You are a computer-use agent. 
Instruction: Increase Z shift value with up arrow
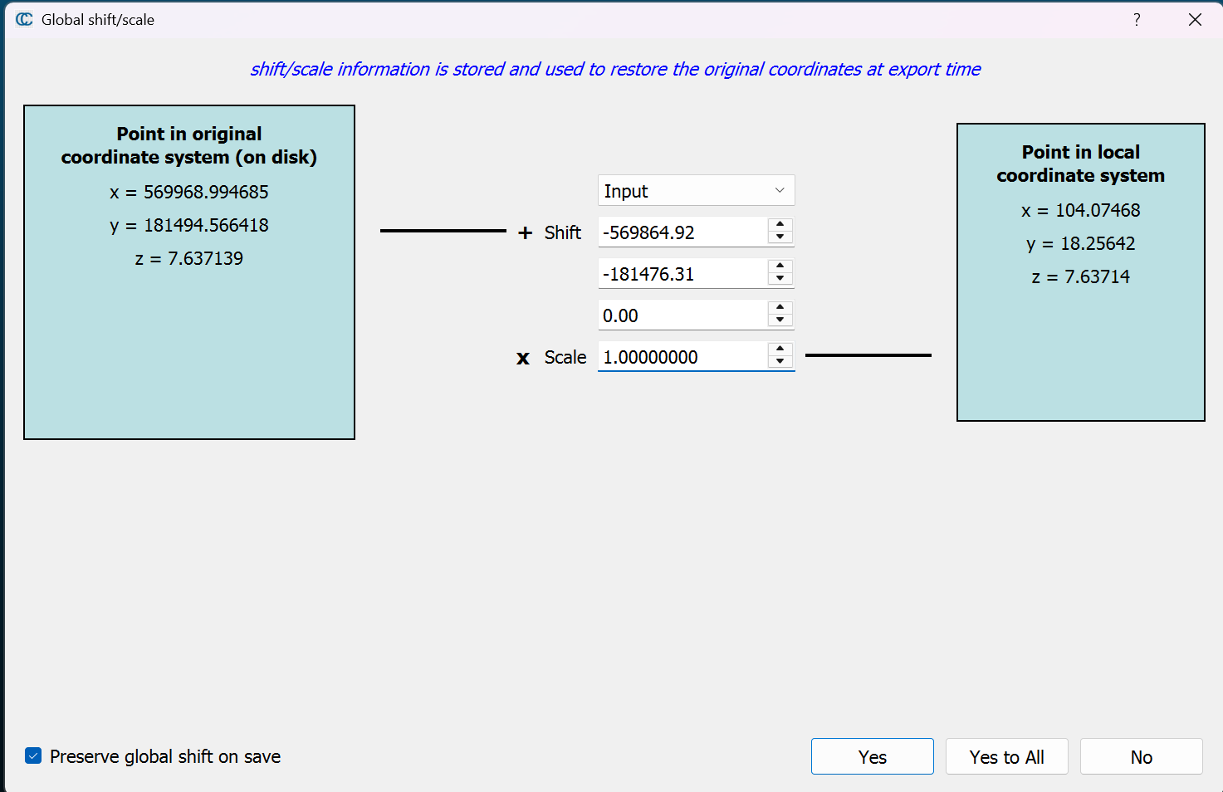780,308
